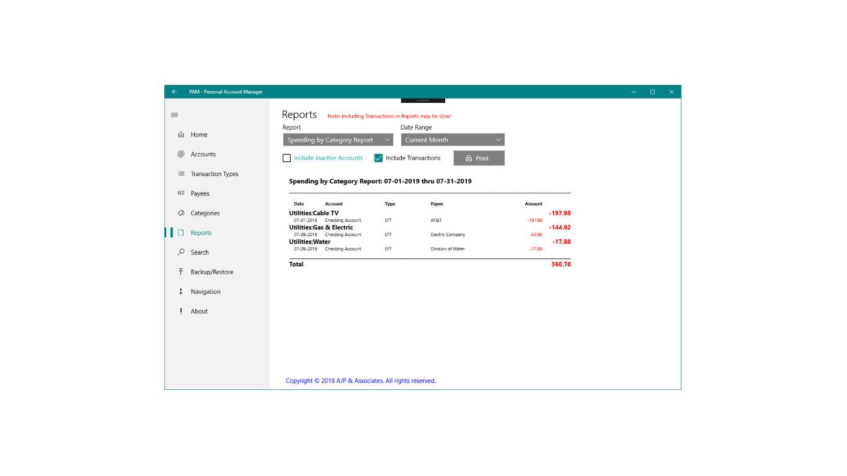This screenshot has width=847, height=476.
Task: Click the -197.98 category subtotal in bold
Action: (x=560, y=213)
